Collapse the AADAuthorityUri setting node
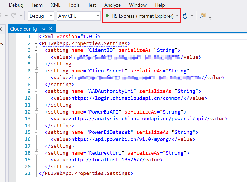Image resolution: width=247 pixels, height=182 pixels. (36, 91)
